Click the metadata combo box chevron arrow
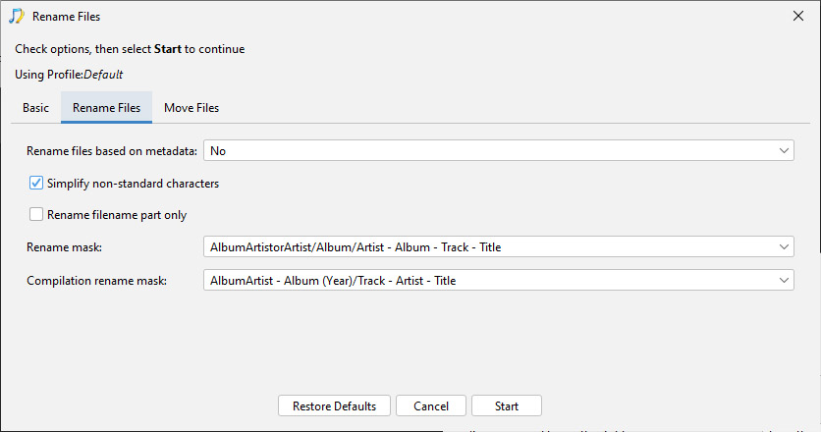 pos(784,151)
